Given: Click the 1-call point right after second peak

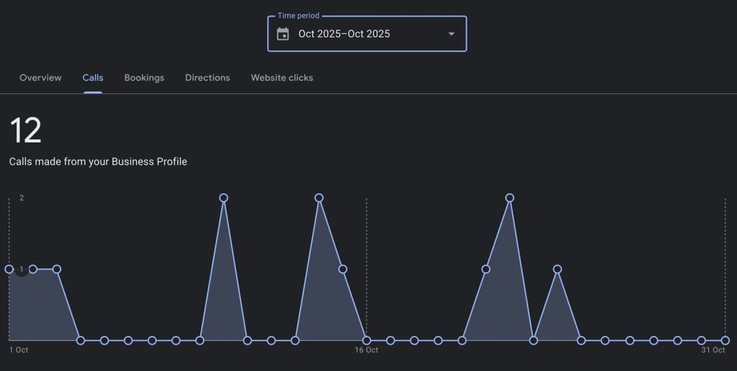Looking at the screenshot, I should [343, 269].
